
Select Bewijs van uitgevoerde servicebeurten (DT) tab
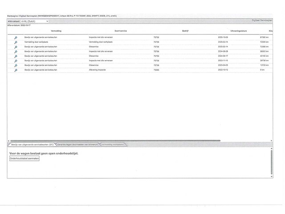click(x=32, y=144)
